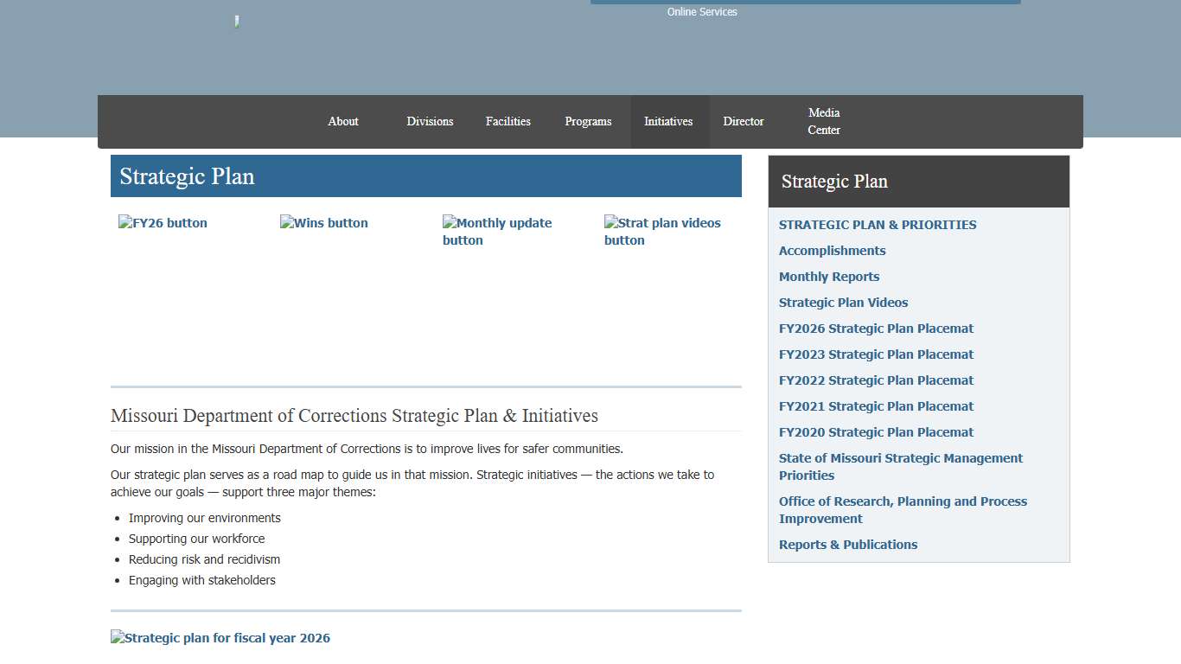The image size is (1181, 664).
Task: Open the Online Services link
Action: [x=701, y=11]
